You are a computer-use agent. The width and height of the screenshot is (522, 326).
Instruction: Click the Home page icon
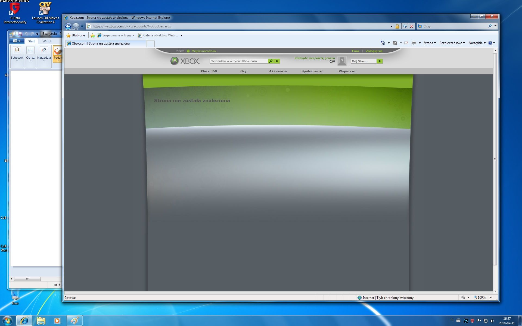[x=383, y=43]
